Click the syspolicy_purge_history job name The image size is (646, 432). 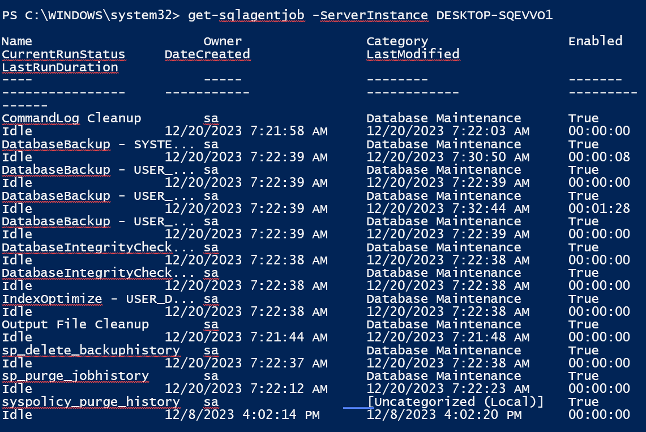[91, 402]
